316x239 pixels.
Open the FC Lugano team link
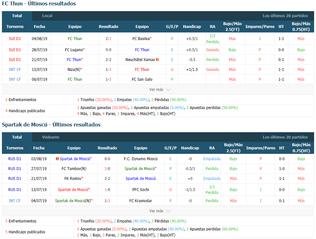[74, 50]
